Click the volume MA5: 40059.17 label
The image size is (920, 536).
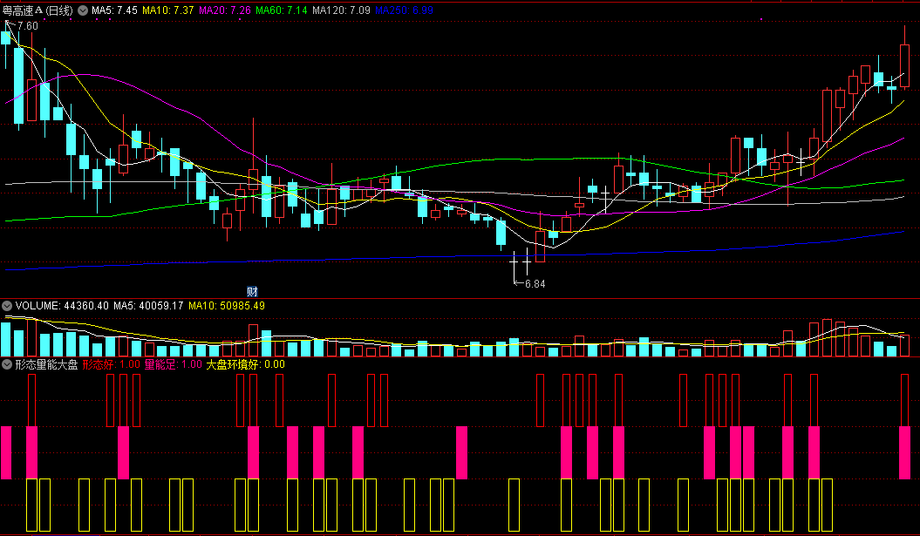(148, 306)
